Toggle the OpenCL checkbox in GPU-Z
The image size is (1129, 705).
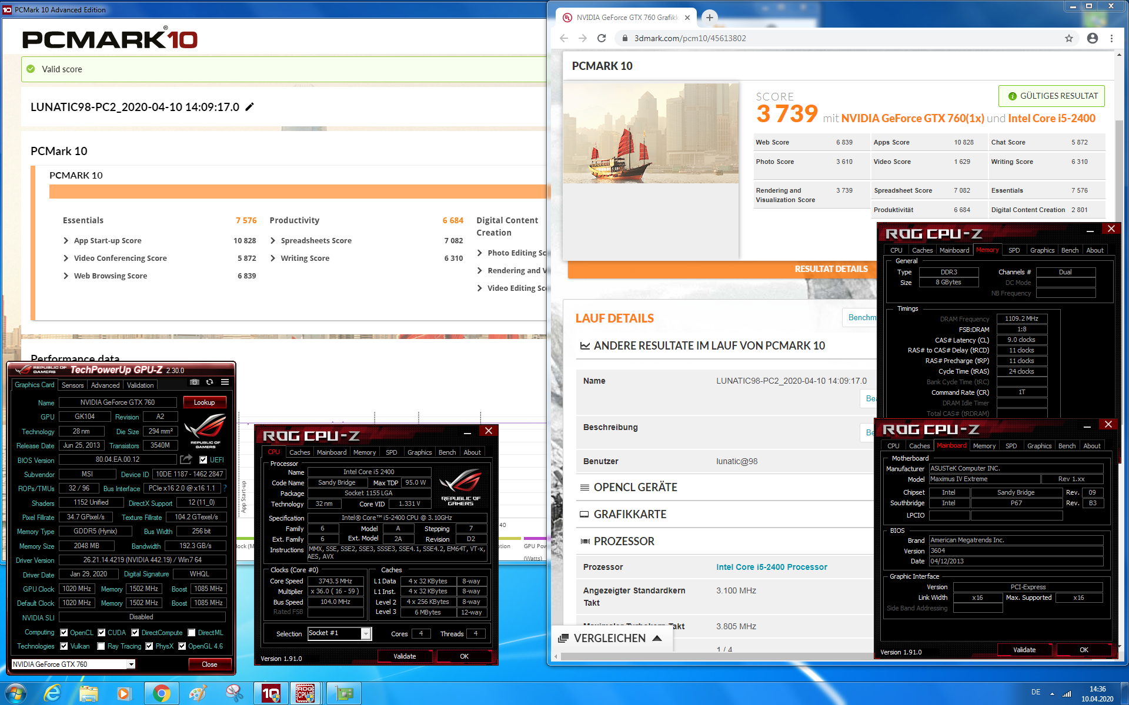click(64, 633)
